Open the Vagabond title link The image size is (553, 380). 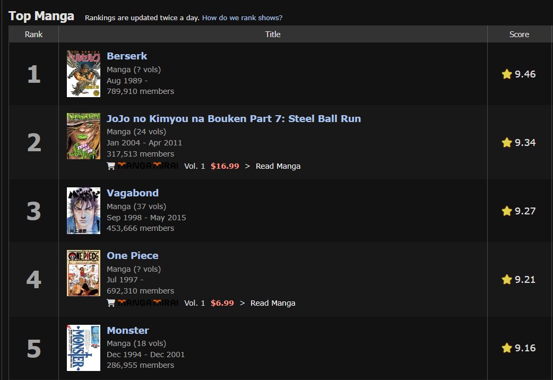[132, 193]
